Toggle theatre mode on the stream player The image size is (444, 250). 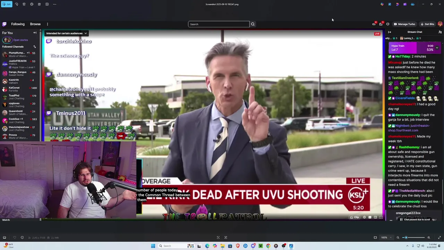point(375,217)
